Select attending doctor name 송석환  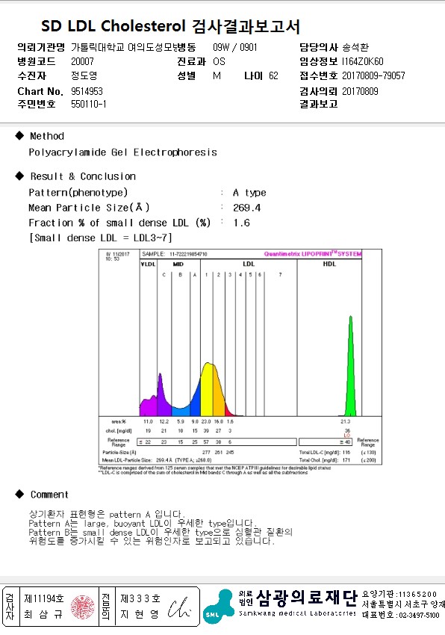point(355,47)
